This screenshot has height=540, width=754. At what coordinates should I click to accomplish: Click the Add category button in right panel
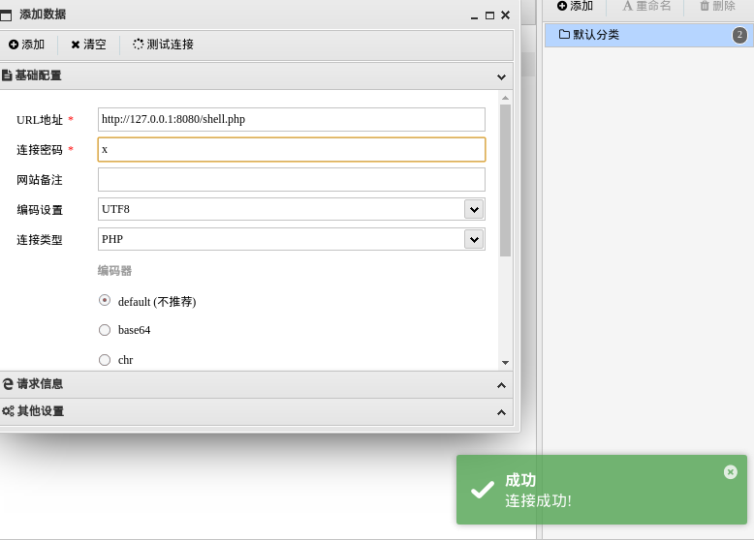[575, 6]
